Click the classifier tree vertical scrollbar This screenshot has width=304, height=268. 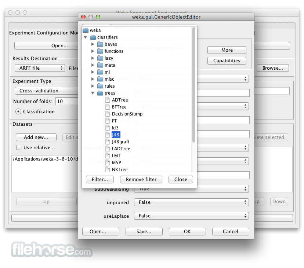pyautogui.click(x=193, y=85)
